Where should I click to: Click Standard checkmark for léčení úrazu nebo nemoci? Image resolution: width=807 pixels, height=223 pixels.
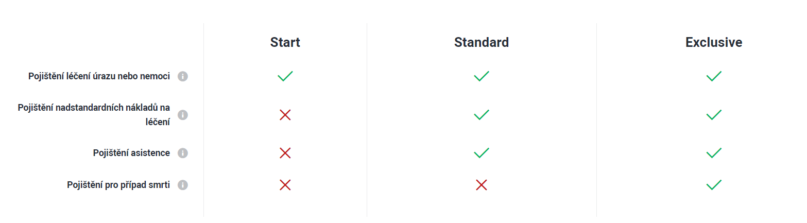[482, 76]
